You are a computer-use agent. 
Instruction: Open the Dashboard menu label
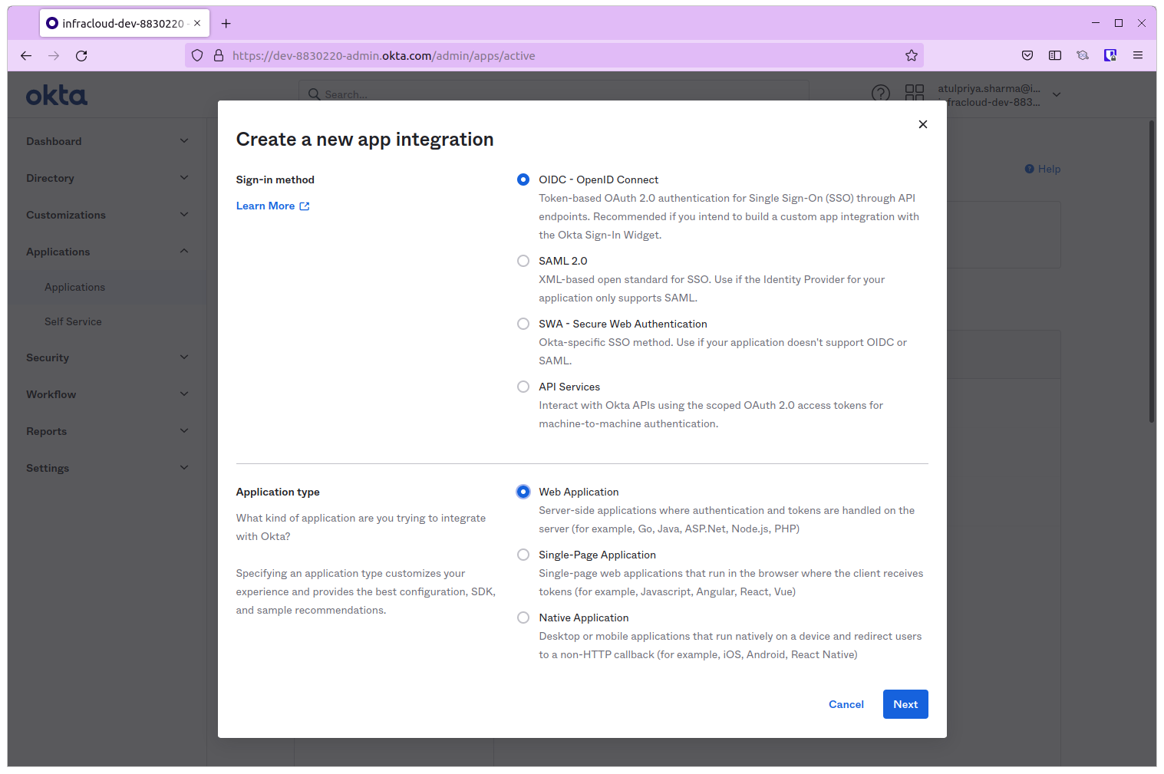(x=54, y=141)
